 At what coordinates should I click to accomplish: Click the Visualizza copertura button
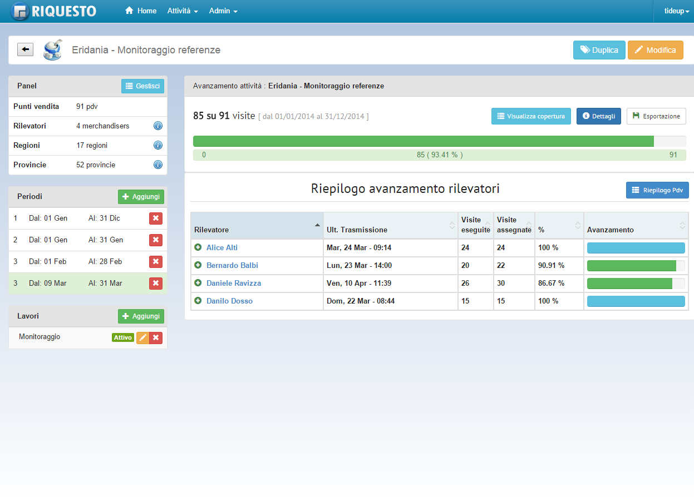[531, 116]
